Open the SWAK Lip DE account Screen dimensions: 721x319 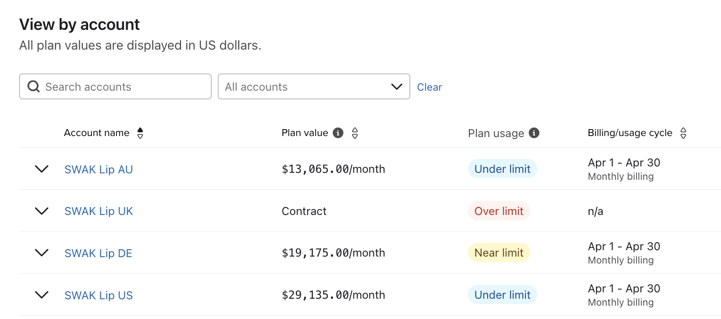pyautogui.click(x=98, y=253)
